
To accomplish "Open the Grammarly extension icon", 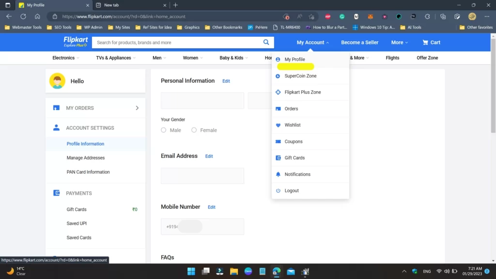I will [x=342, y=16].
